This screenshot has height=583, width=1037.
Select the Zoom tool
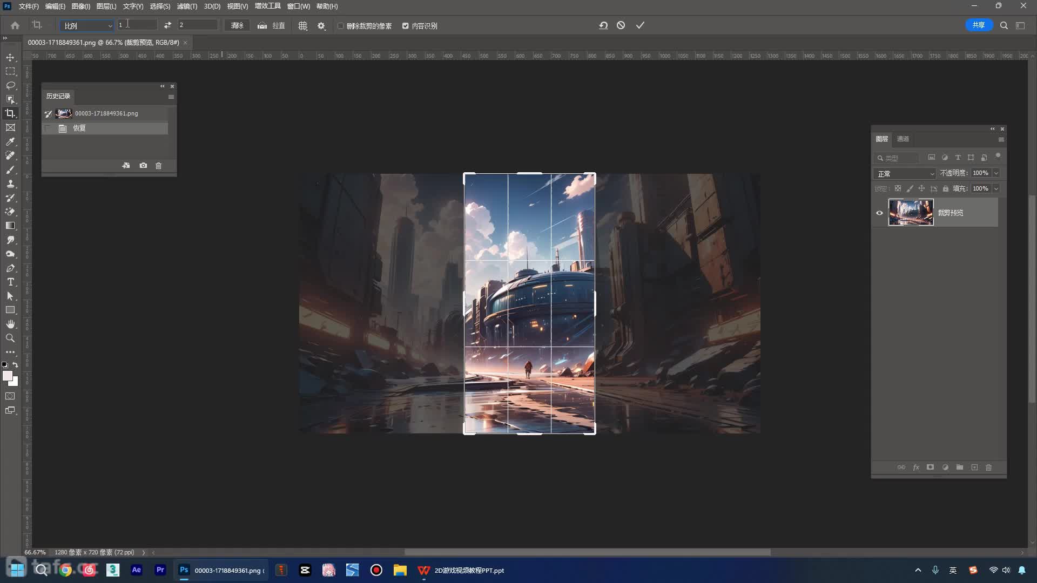(10, 338)
